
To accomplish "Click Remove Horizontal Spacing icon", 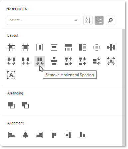I will pyautogui.click(x=40, y=61).
